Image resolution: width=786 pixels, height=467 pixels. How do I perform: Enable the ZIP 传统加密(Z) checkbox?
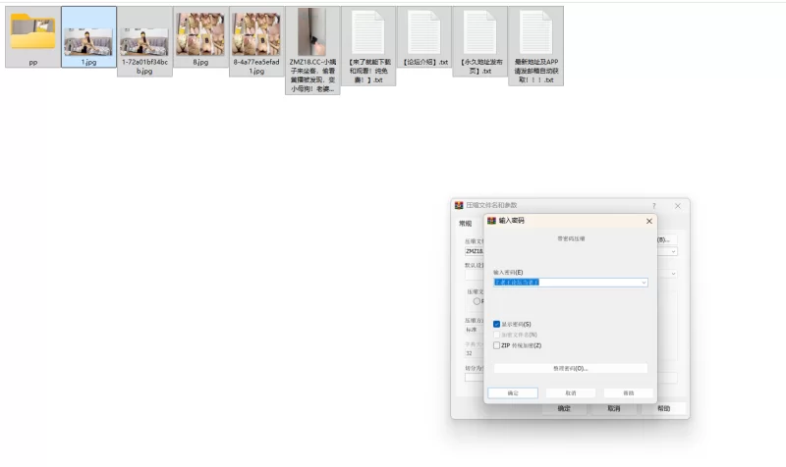coord(496,345)
